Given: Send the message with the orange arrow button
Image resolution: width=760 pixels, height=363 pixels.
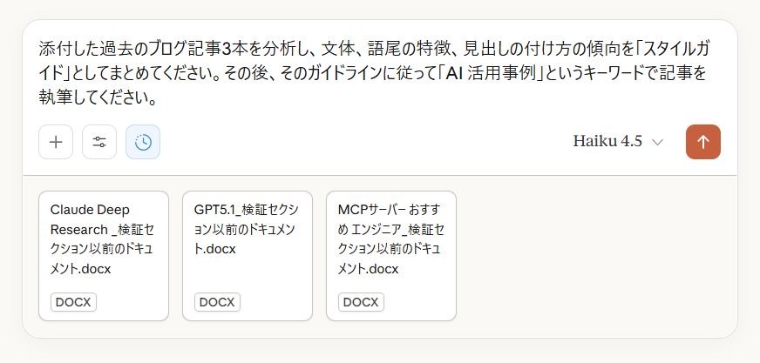Looking at the screenshot, I should click(702, 142).
